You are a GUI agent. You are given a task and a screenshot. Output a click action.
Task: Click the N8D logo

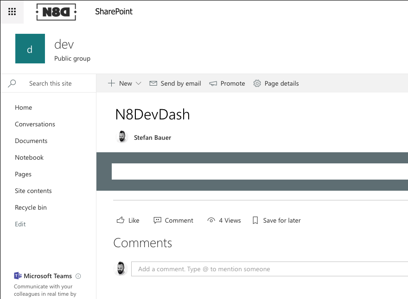tap(56, 12)
